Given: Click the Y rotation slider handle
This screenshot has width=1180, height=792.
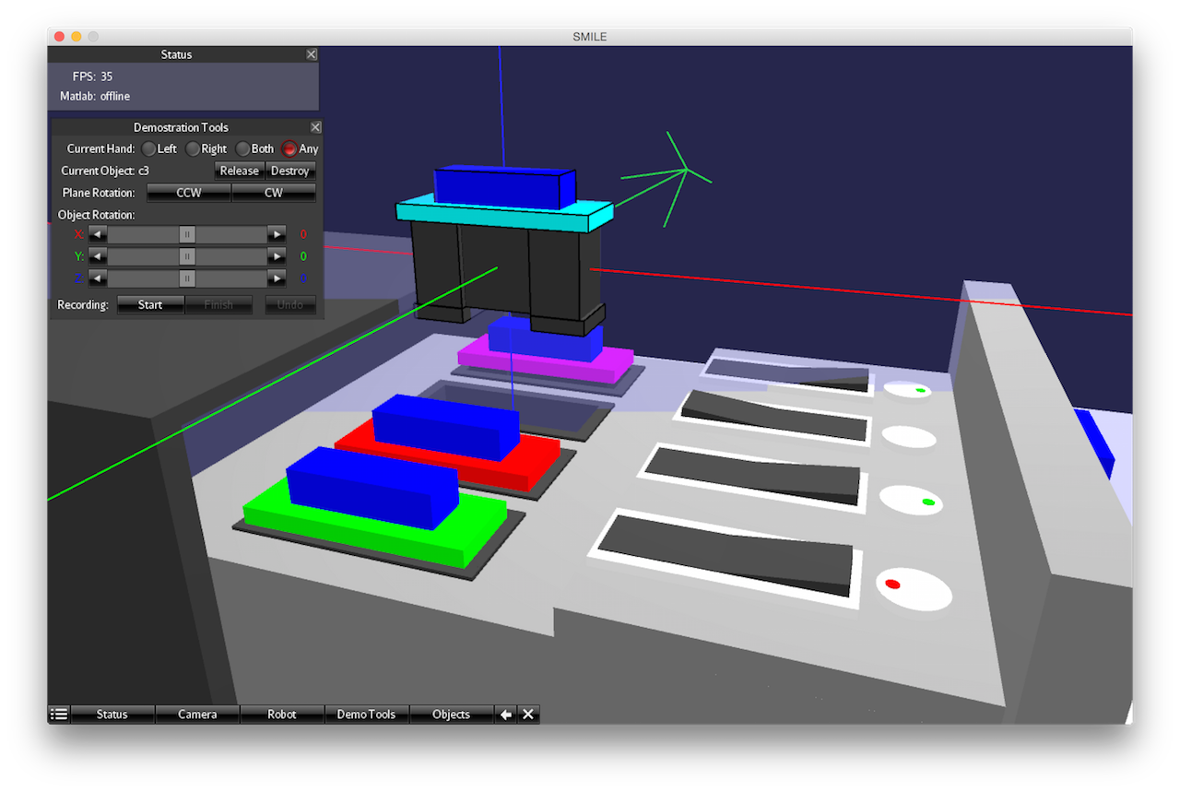Looking at the screenshot, I should [187, 256].
